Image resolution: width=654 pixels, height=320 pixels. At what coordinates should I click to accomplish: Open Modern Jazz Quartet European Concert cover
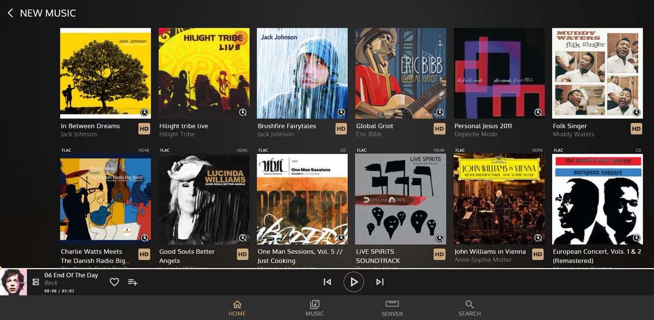tap(598, 199)
